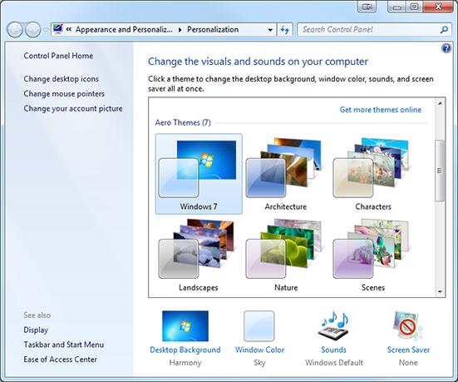Open the Sounds music keyboard icon
The image size is (458, 382).
[x=333, y=326]
